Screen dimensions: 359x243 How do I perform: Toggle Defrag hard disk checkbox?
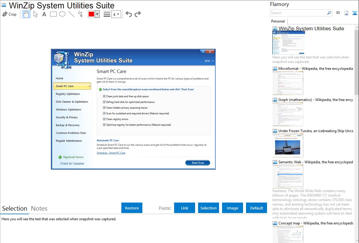(x=104, y=102)
